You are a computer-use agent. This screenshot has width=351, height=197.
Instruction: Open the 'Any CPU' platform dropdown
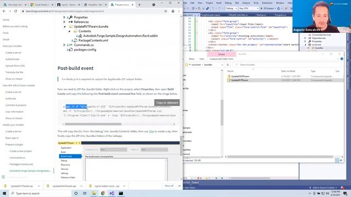(248, 8)
